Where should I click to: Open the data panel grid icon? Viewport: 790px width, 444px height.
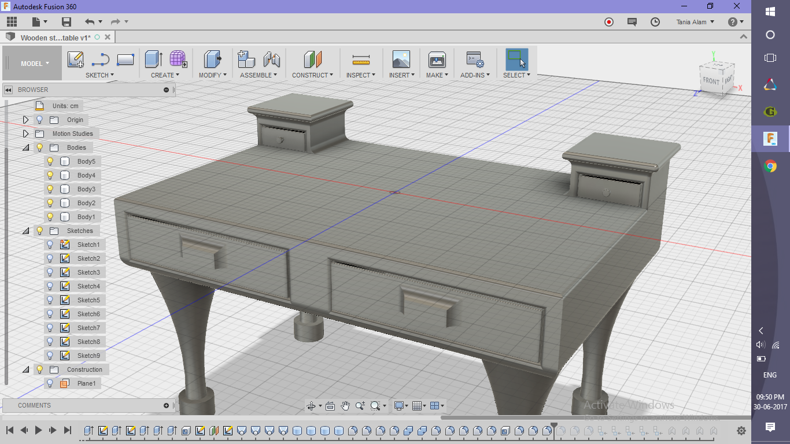click(12, 22)
